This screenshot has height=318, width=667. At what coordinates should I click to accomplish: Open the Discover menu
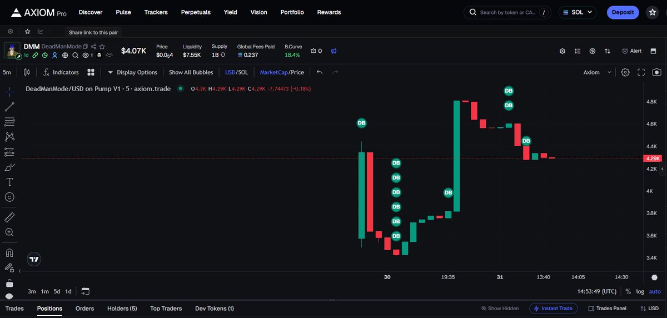[x=91, y=12]
